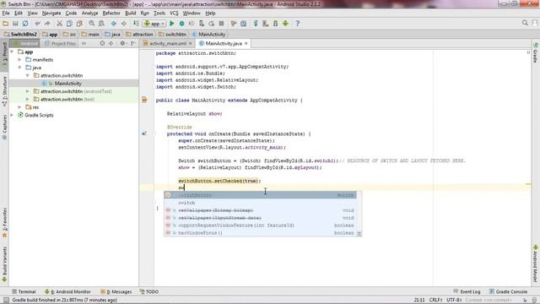Open the Gradle Console
540x304 pixels.
click(508, 291)
